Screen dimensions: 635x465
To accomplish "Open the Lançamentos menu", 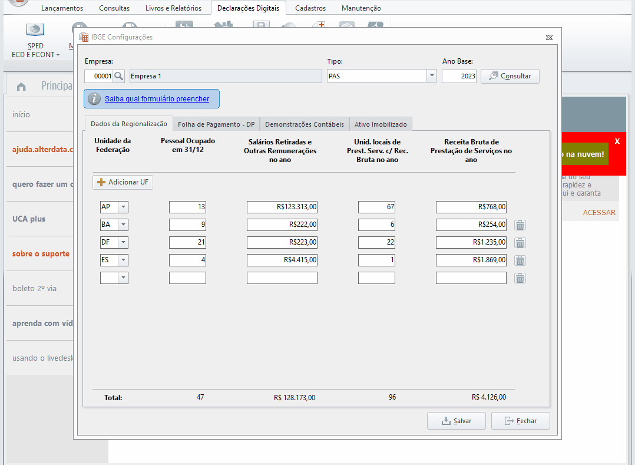I will [62, 8].
